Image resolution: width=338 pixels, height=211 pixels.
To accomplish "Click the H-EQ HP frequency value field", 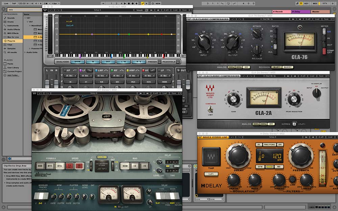I will 70,82.
